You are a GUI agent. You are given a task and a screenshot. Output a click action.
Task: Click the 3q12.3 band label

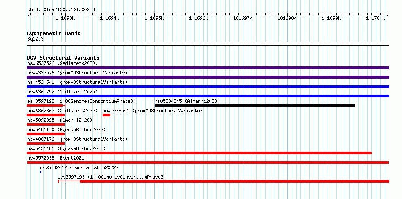(35, 39)
